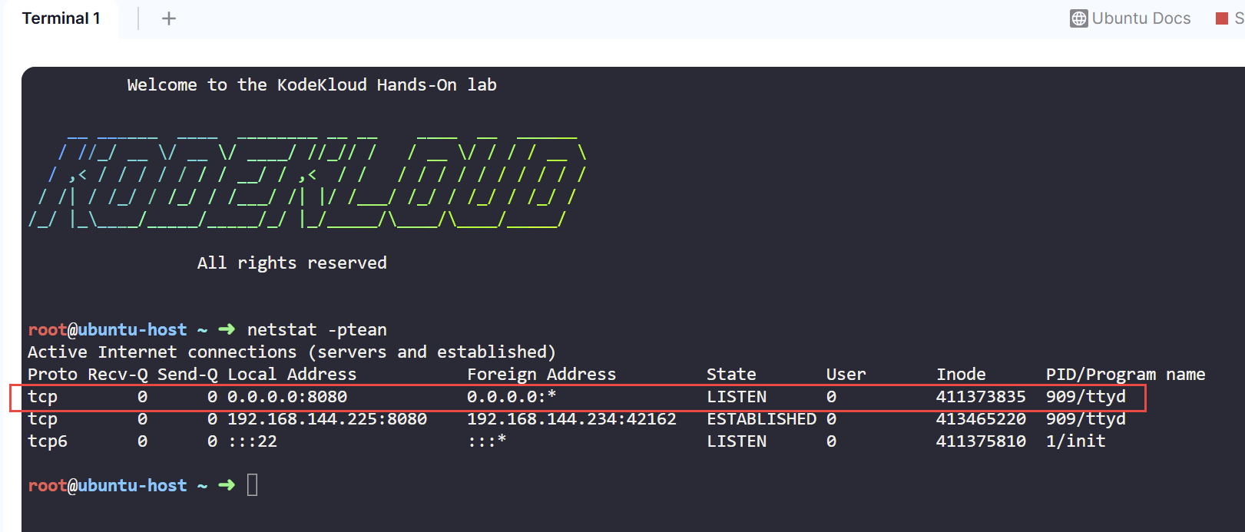Click the 'Recv-Q' column header
The width and height of the screenshot is (1245, 532).
coord(118,374)
